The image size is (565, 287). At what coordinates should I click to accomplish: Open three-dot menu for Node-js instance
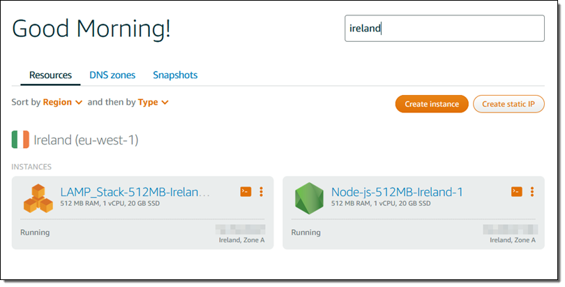(532, 191)
